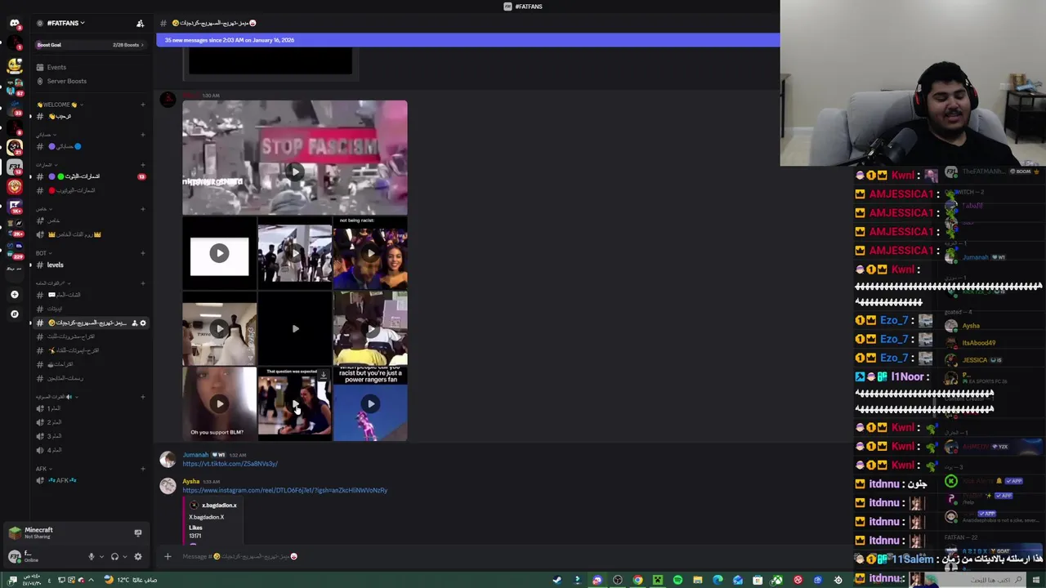Open the Events calendar entry
The height and width of the screenshot is (588, 1046).
tap(56, 67)
